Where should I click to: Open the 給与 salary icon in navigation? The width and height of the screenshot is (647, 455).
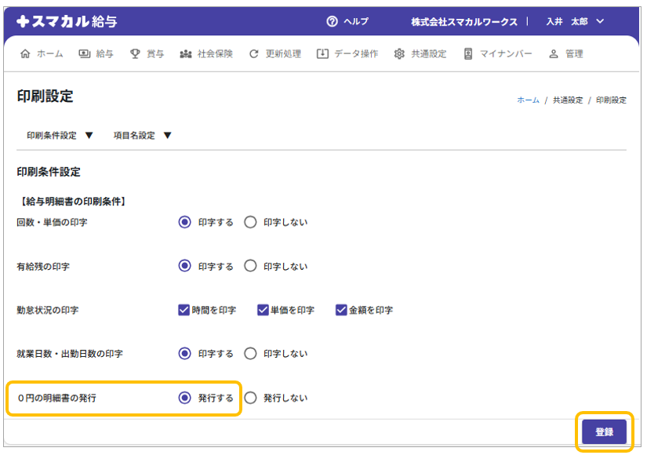click(x=85, y=54)
